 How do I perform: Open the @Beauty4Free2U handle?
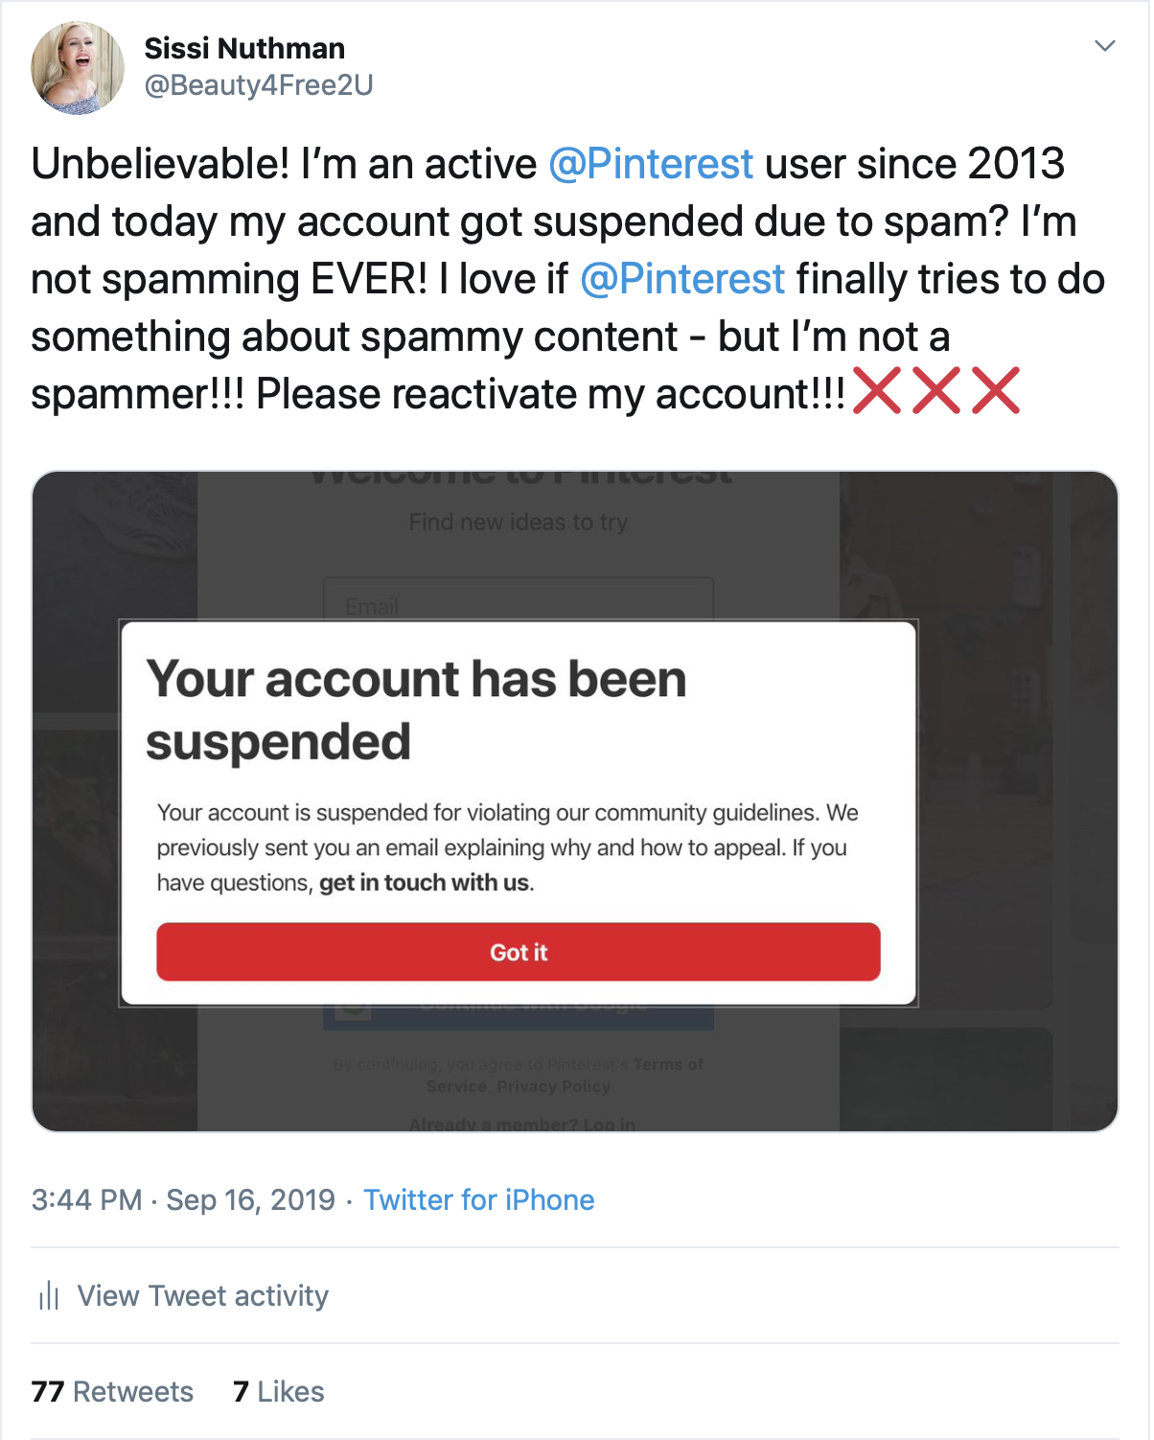point(258,85)
